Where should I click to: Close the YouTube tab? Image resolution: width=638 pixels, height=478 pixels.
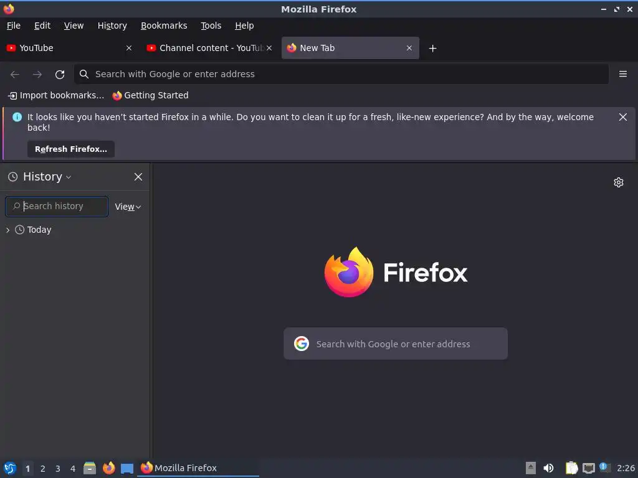(129, 48)
